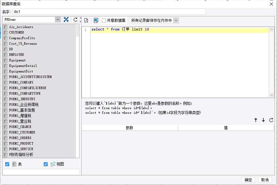Click the 表 table type icon
This screenshot has width=277, height=185.
click(x=14, y=164)
